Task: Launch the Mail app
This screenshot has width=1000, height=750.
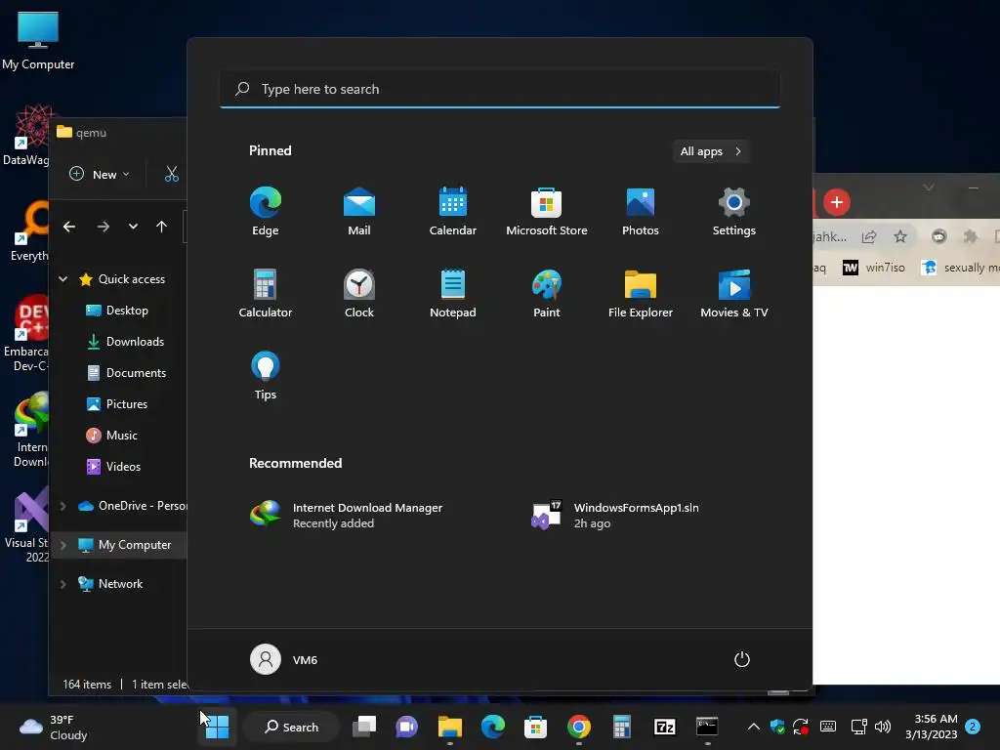Action: [359, 211]
